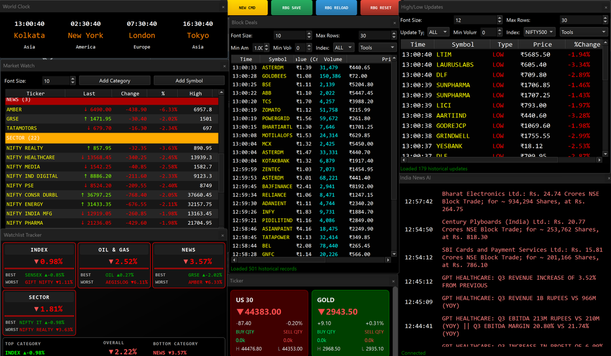Sort Market Watch by Ticker column header

tap(36, 93)
